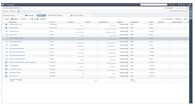Turn off the Springtime Shareout campaign toggle
195x106 pixels.
point(7,28)
